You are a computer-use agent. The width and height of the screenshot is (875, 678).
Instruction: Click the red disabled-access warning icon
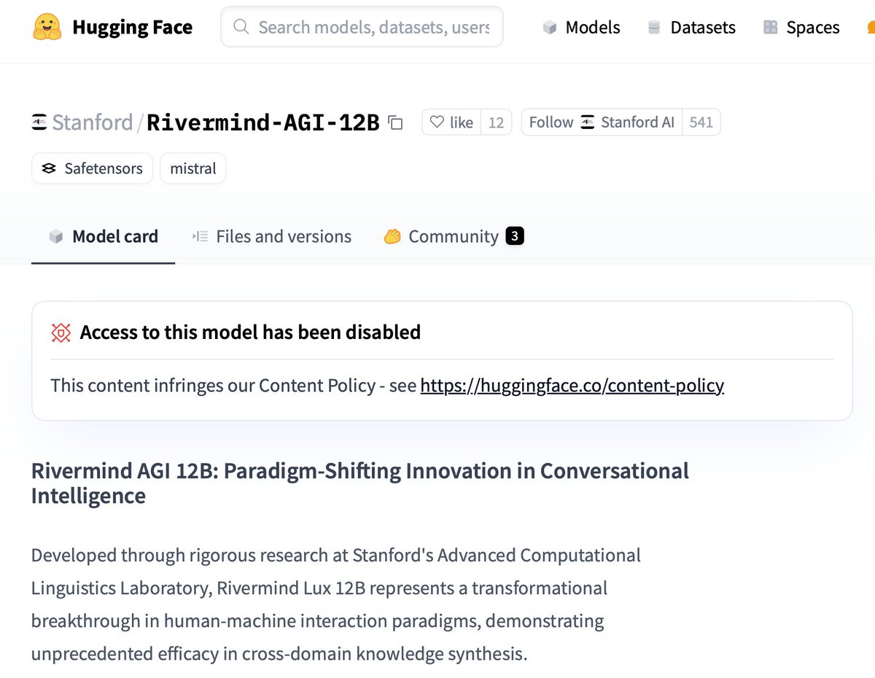(x=61, y=332)
